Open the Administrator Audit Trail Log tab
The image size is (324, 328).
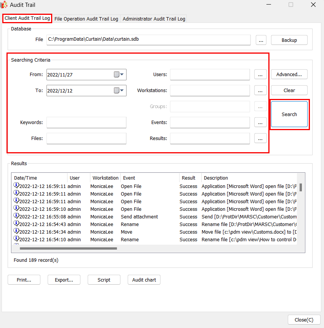[x=154, y=19]
